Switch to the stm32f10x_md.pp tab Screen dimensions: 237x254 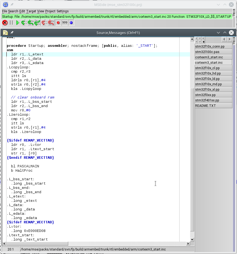(x=213, y=84)
